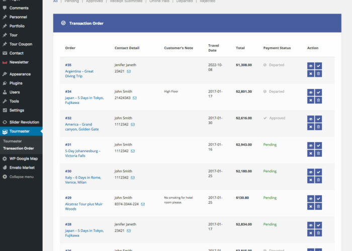Click the X icon on order #30
352x251 pixels.
[x=311, y=180]
